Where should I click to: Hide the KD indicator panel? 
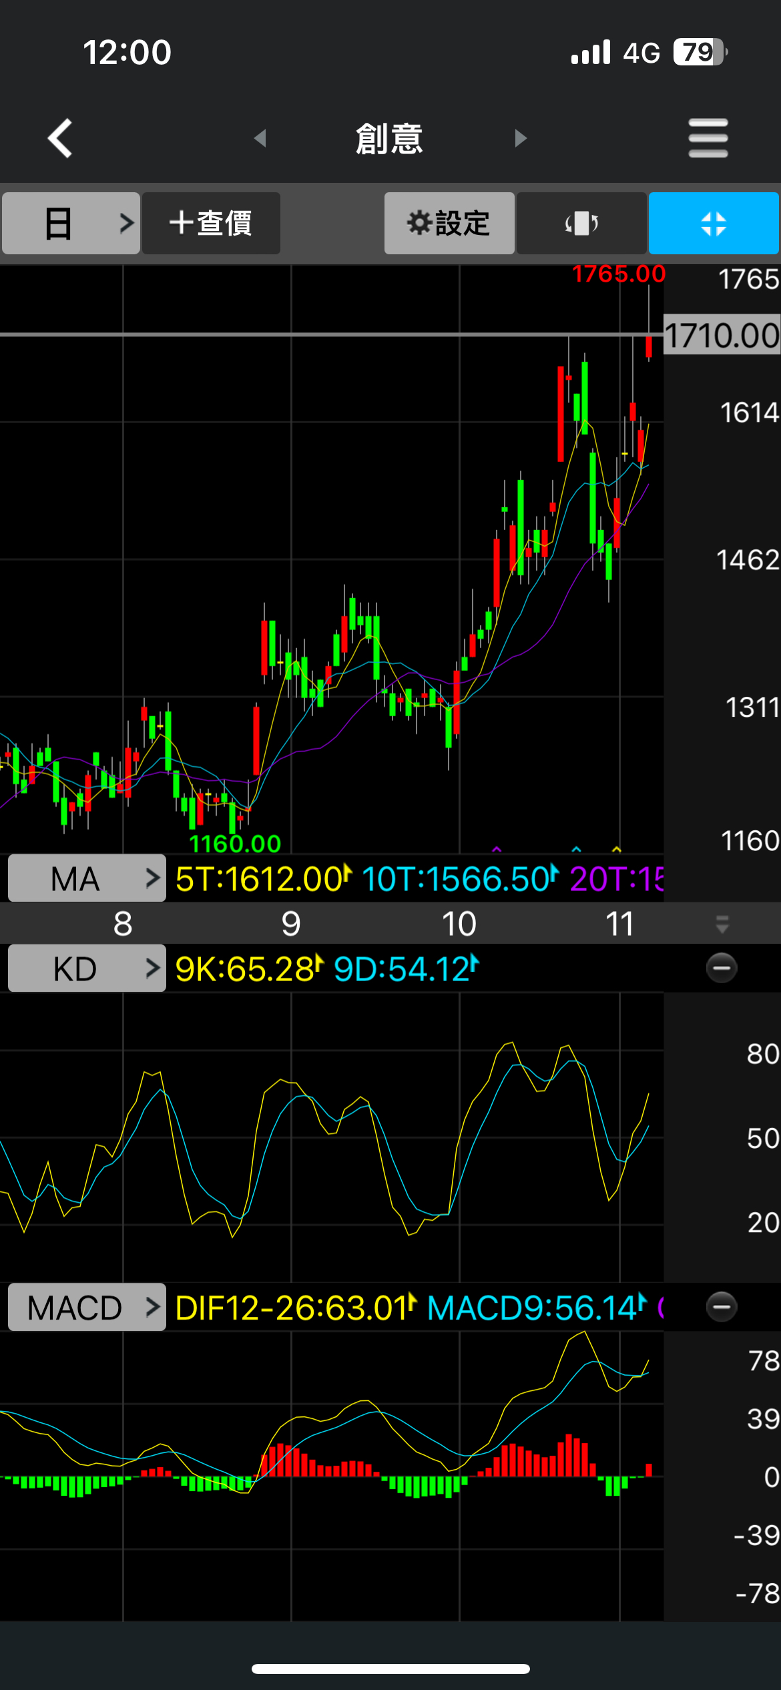tap(722, 968)
